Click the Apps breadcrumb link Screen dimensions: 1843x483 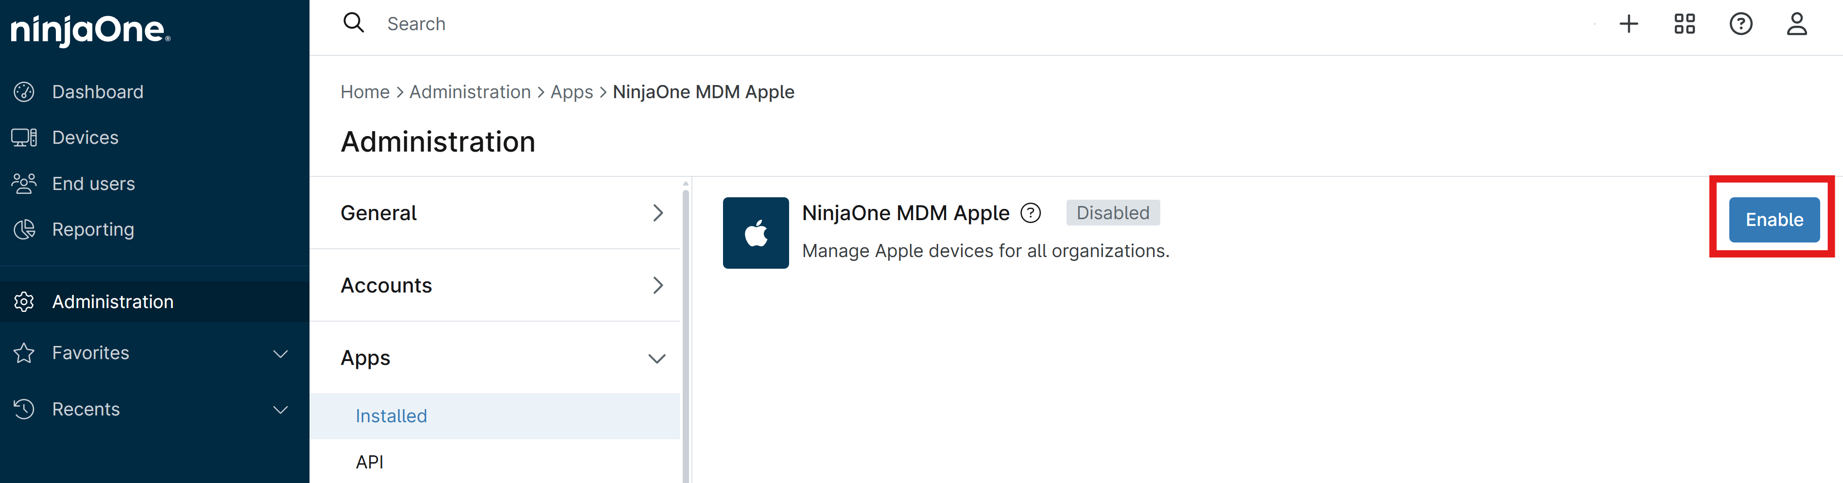click(x=571, y=91)
